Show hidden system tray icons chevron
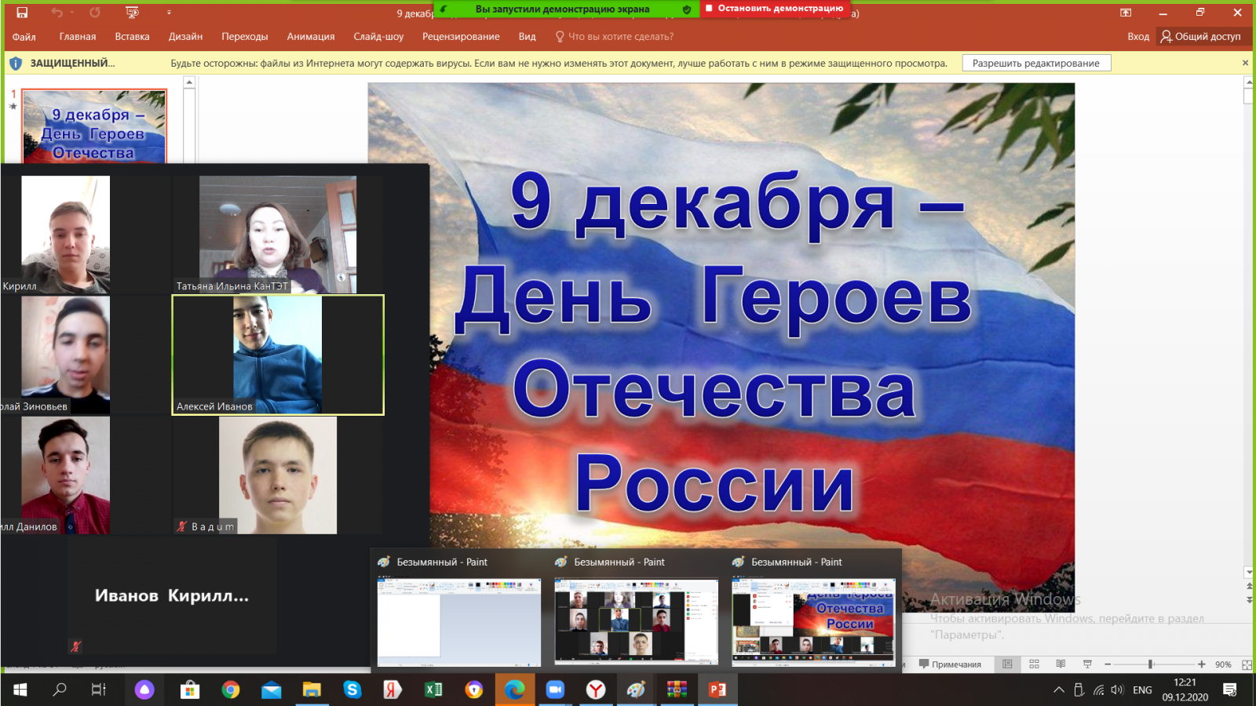The height and width of the screenshot is (706, 1256). [x=1059, y=690]
